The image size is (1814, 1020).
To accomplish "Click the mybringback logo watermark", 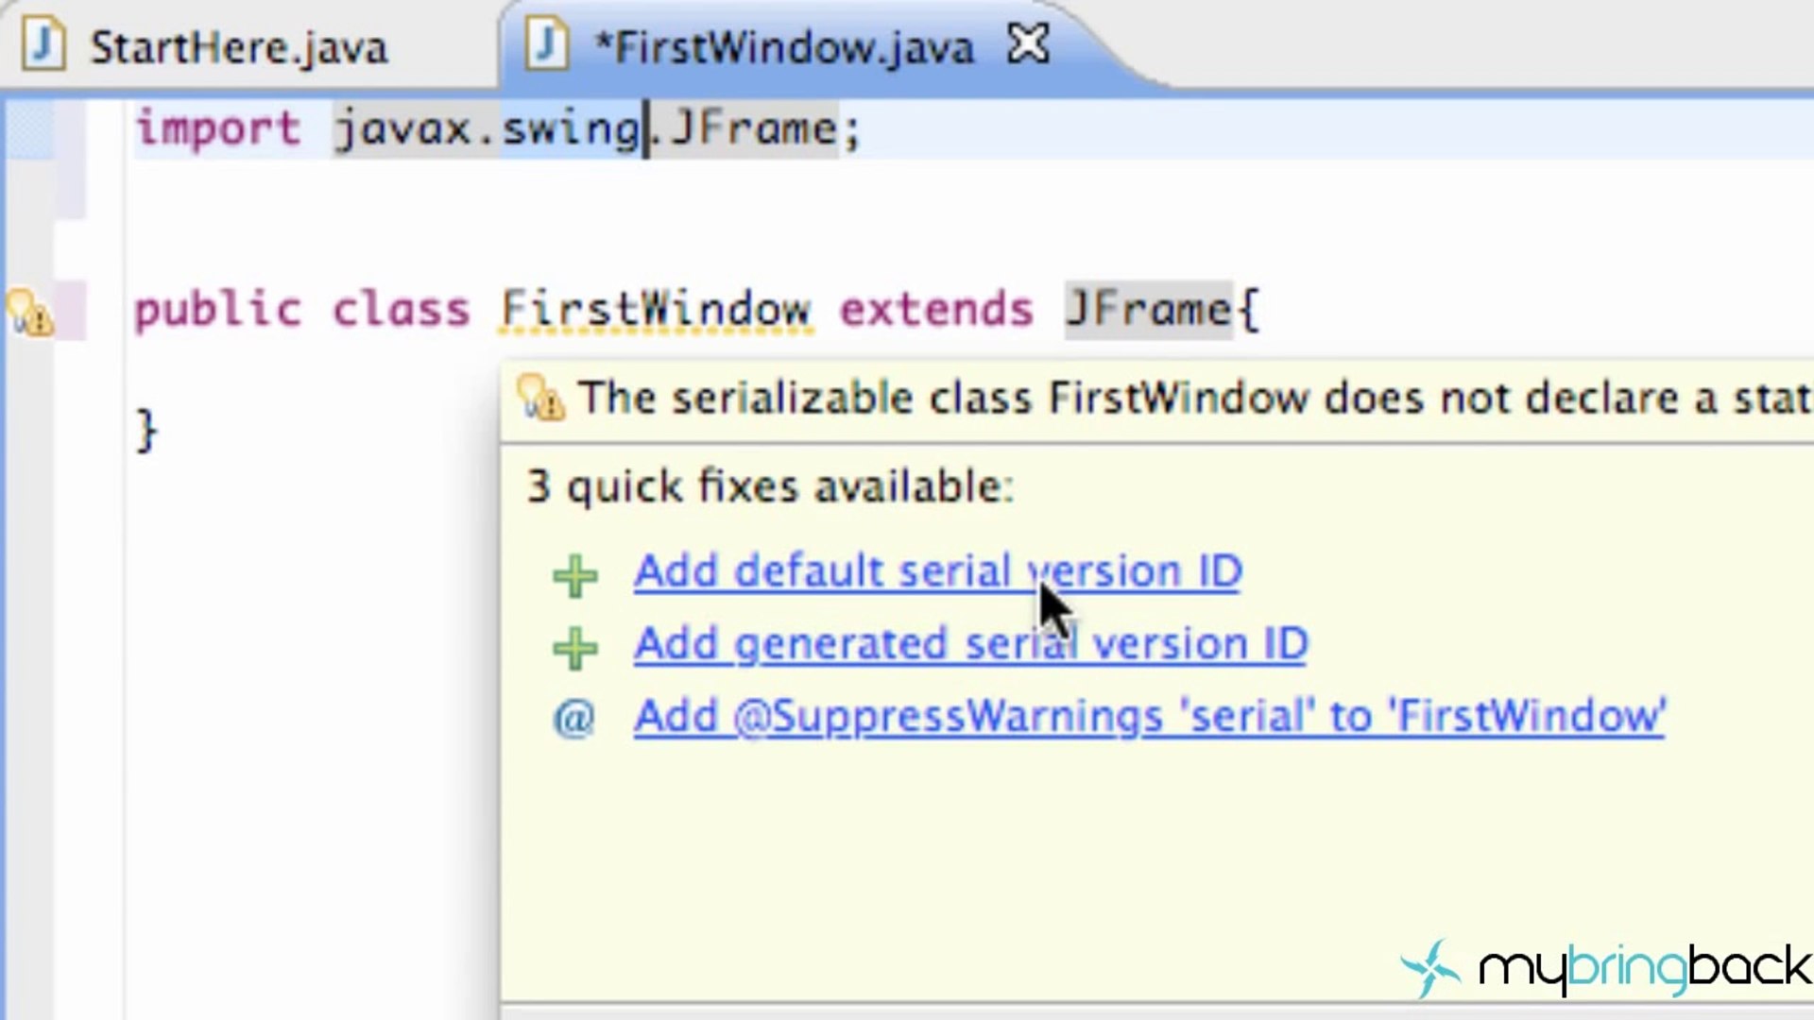I will [x=1606, y=968].
